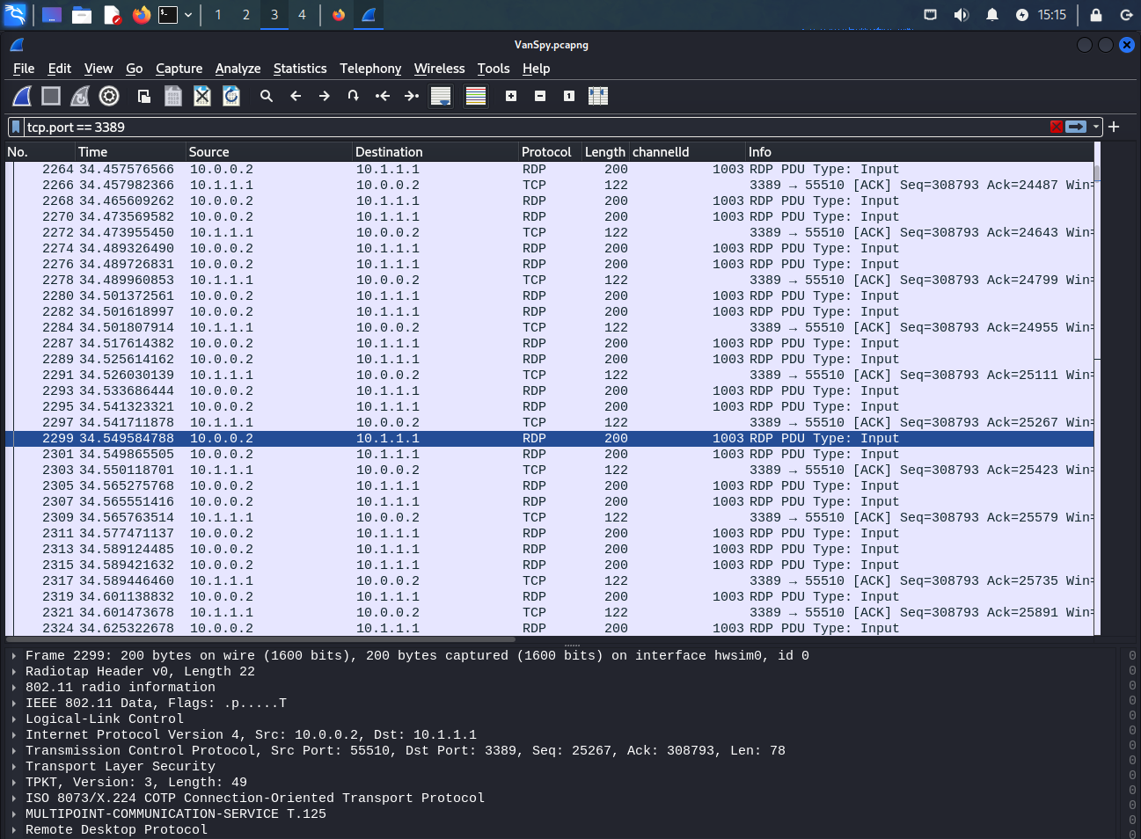
Task: Restart current capture icon
Action: click(80, 96)
